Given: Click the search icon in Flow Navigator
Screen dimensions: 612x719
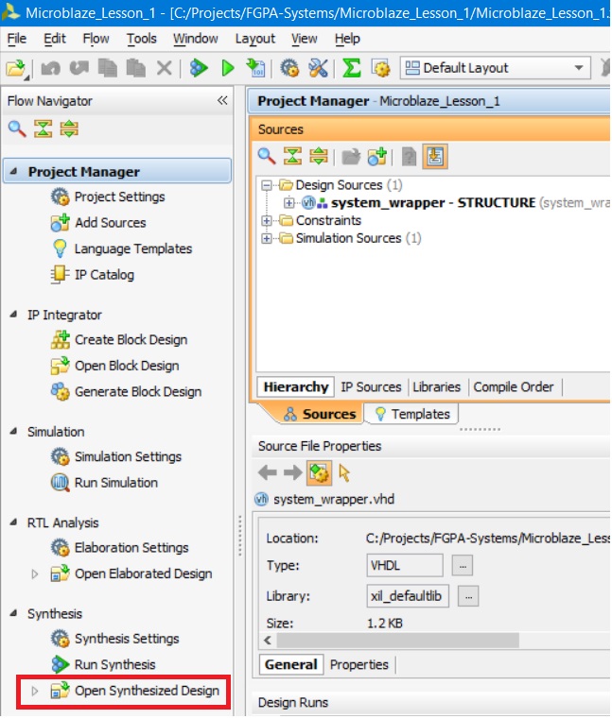Looking at the screenshot, I should coord(17,128).
